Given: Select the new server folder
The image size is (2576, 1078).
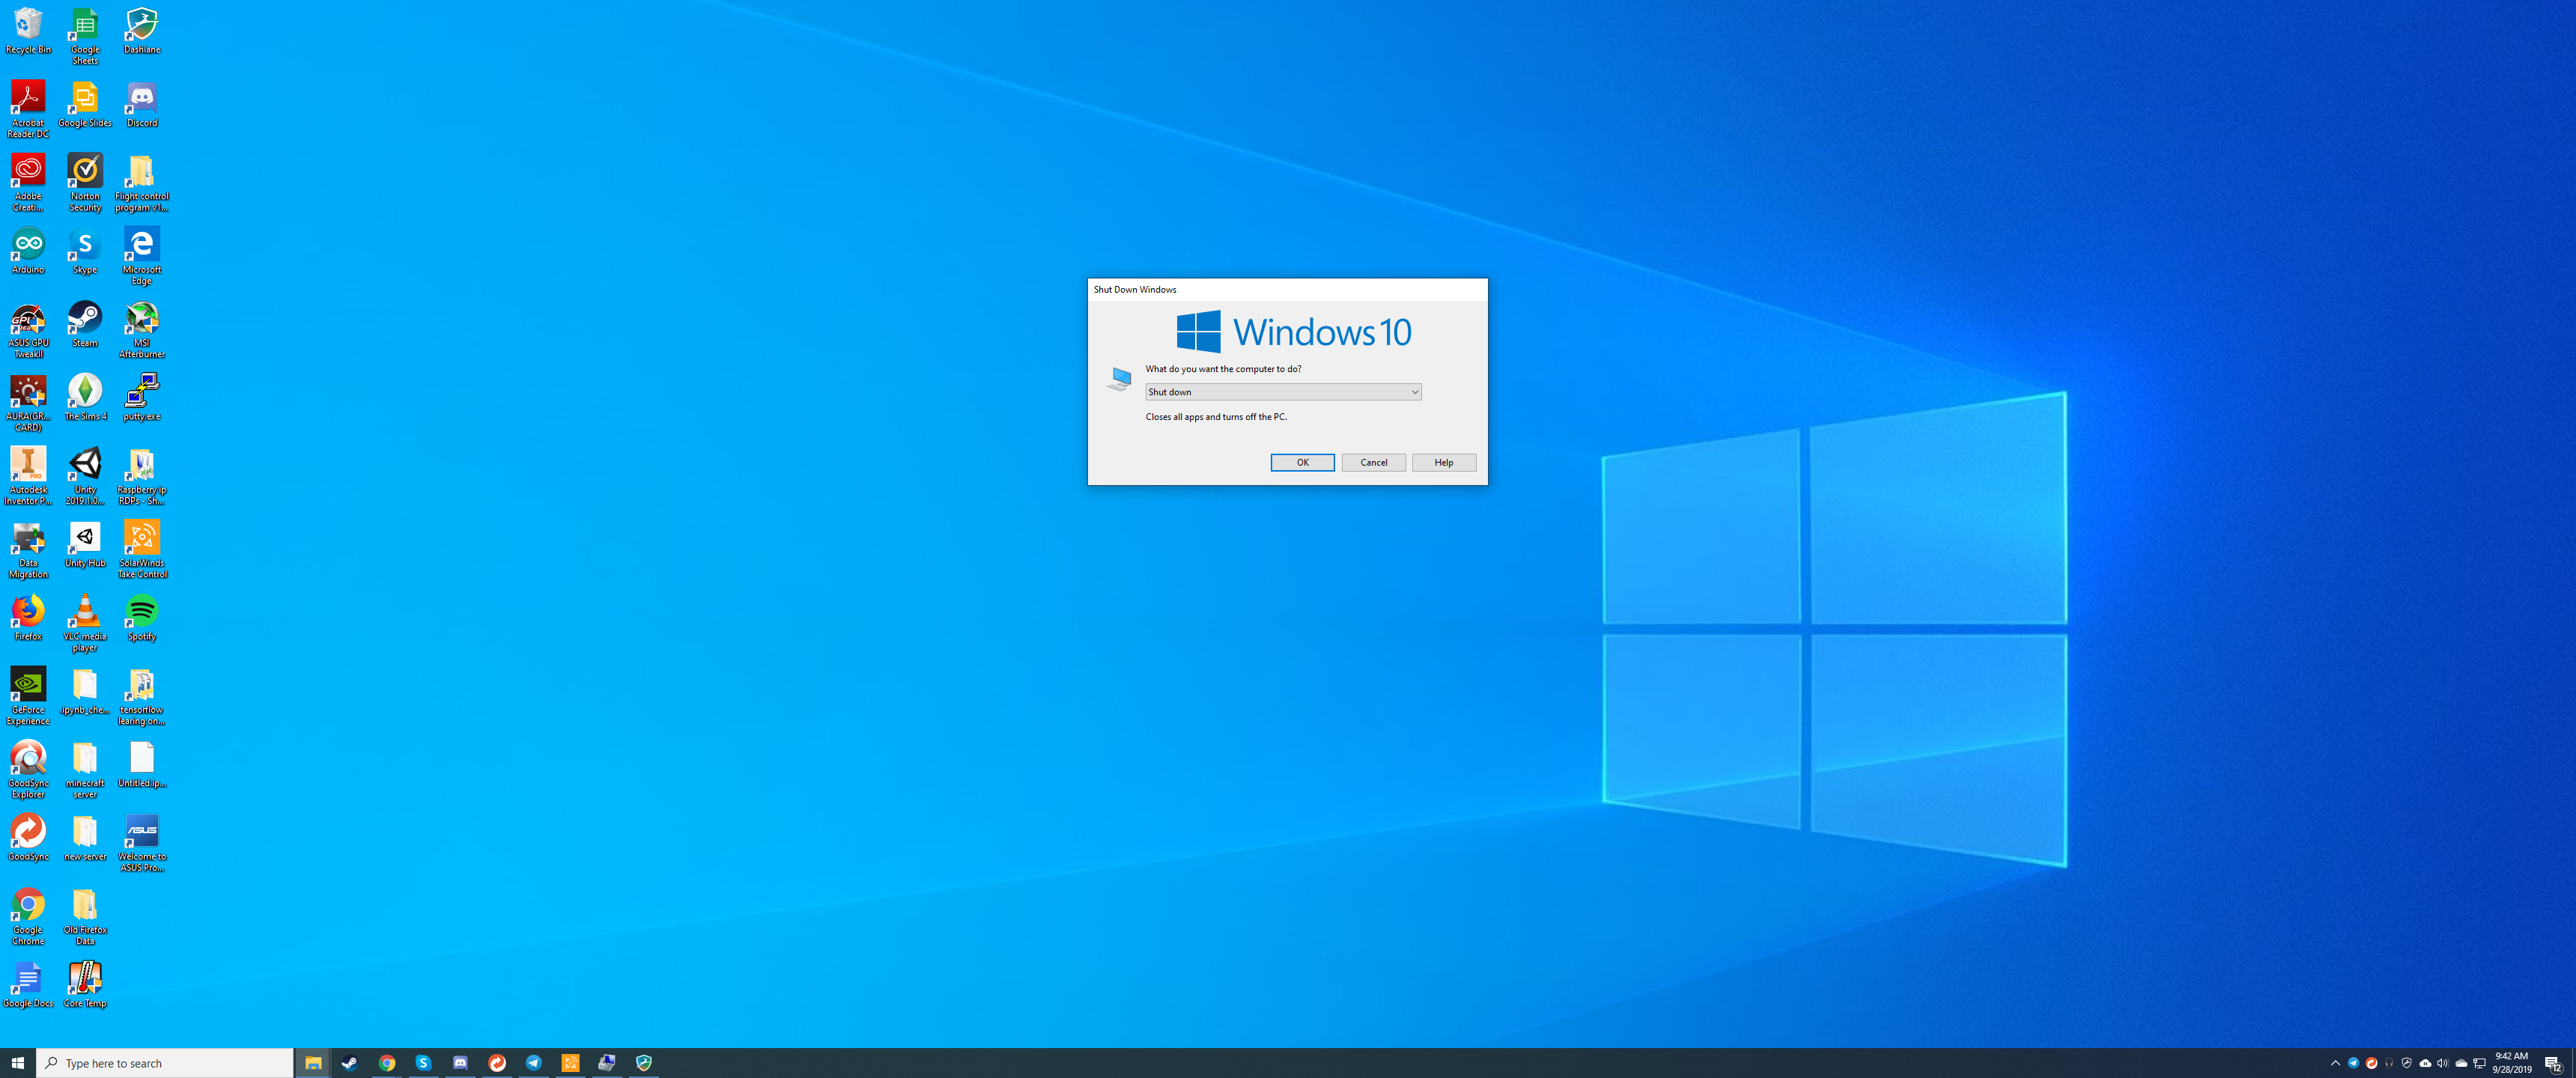Looking at the screenshot, I should point(85,838).
